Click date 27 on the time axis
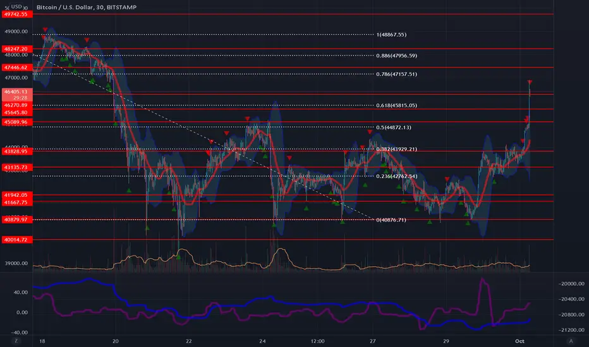Viewport: 589px width, 347px height. (x=372, y=341)
